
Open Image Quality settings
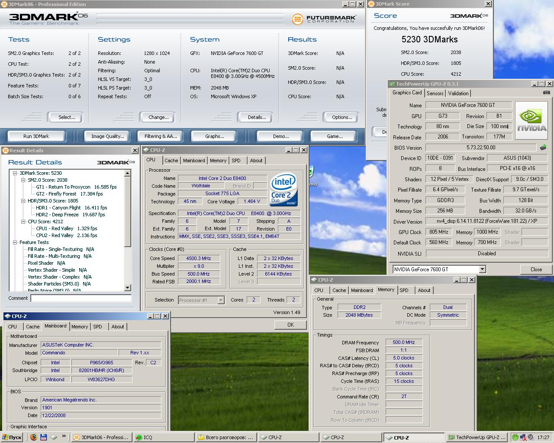pos(108,136)
